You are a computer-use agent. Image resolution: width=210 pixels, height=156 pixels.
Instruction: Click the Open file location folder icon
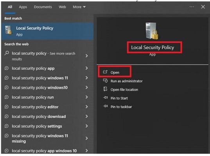pos(105,89)
